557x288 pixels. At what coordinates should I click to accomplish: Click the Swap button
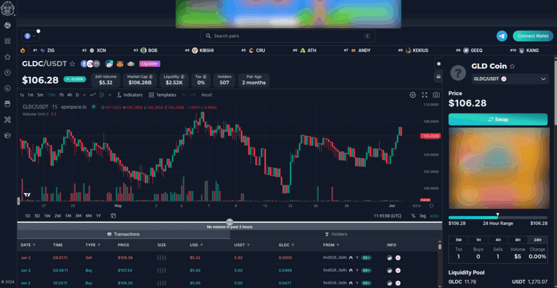[498, 119]
